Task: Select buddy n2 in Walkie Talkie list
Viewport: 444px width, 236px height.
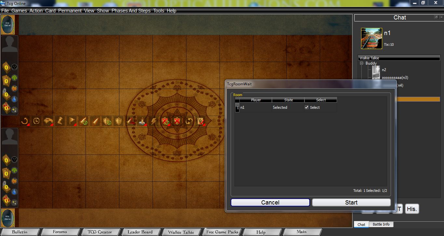Action: [x=384, y=70]
